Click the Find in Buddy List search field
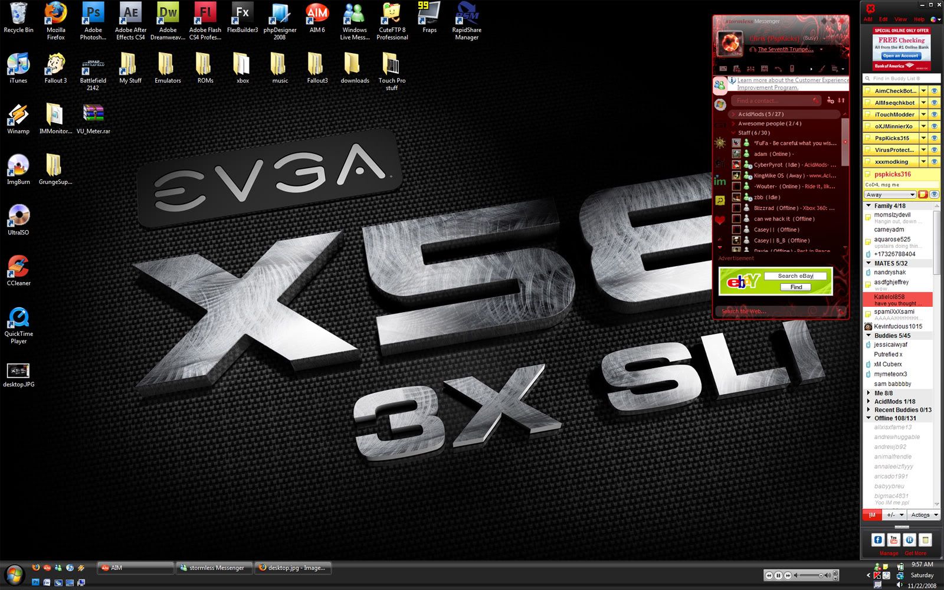Viewport: 944px width, 590px height. pos(901,78)
